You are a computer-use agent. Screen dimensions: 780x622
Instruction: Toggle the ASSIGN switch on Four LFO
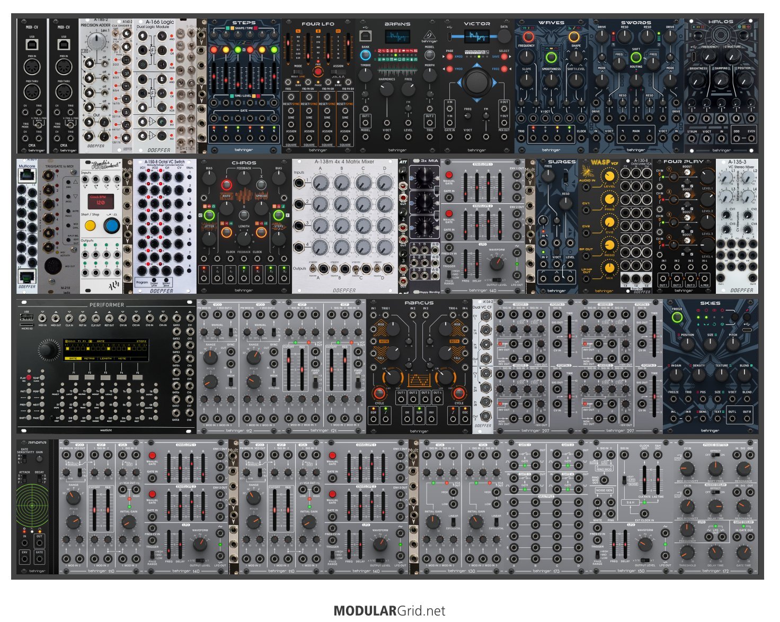(338, 71)
